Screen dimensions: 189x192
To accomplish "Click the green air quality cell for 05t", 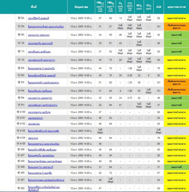I will coord(176,35).
